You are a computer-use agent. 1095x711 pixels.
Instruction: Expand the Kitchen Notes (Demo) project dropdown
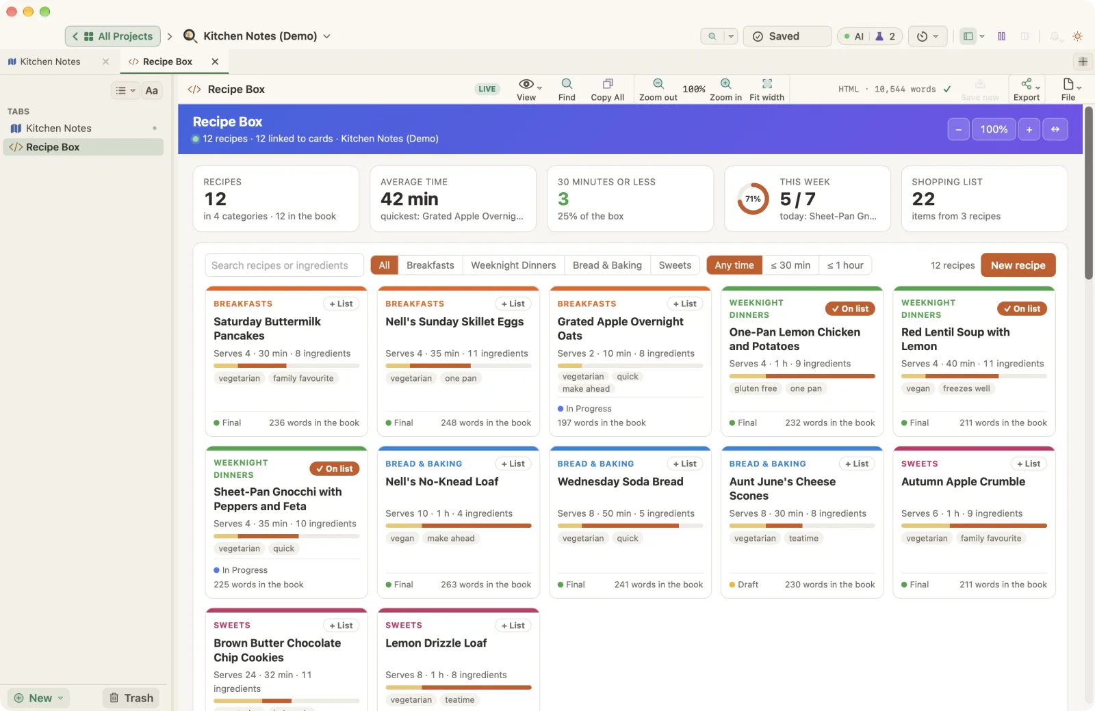327,36
